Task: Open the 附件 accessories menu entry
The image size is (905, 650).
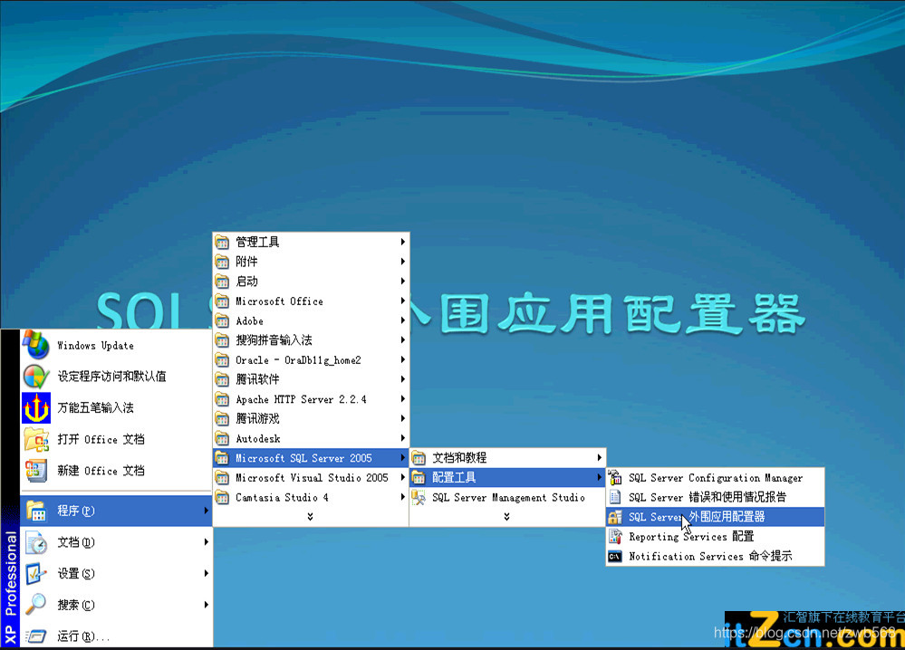Action: click(311, 262)
